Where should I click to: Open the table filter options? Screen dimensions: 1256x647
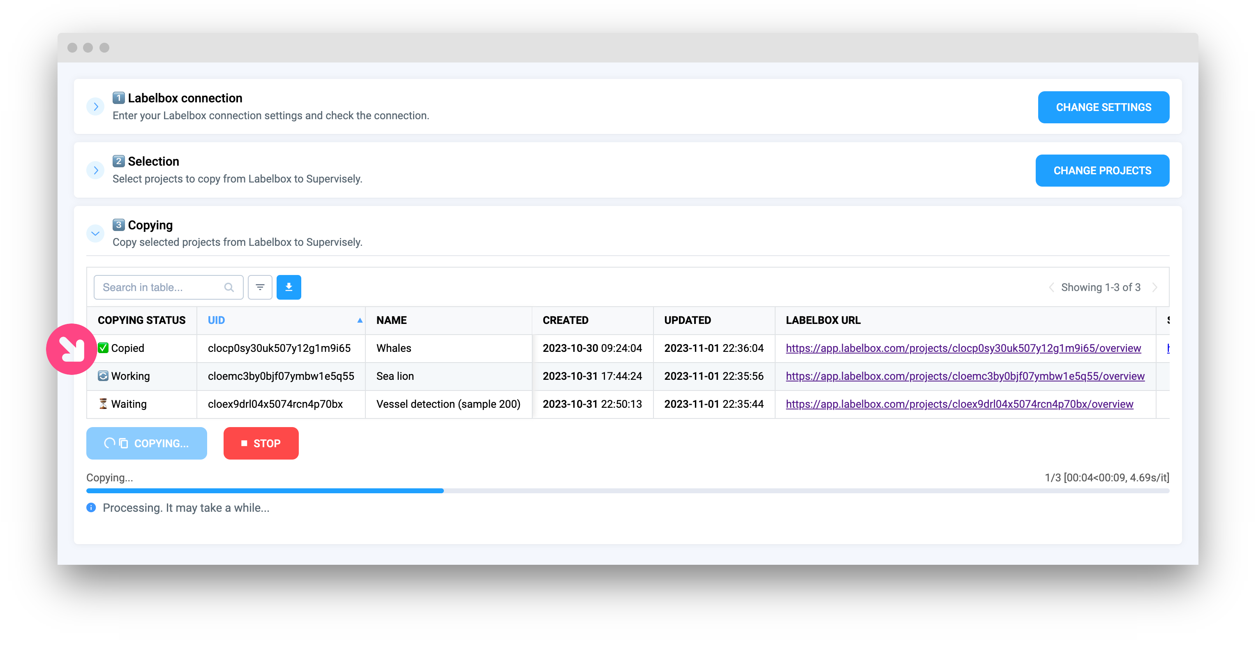click(x=260, y=287)
